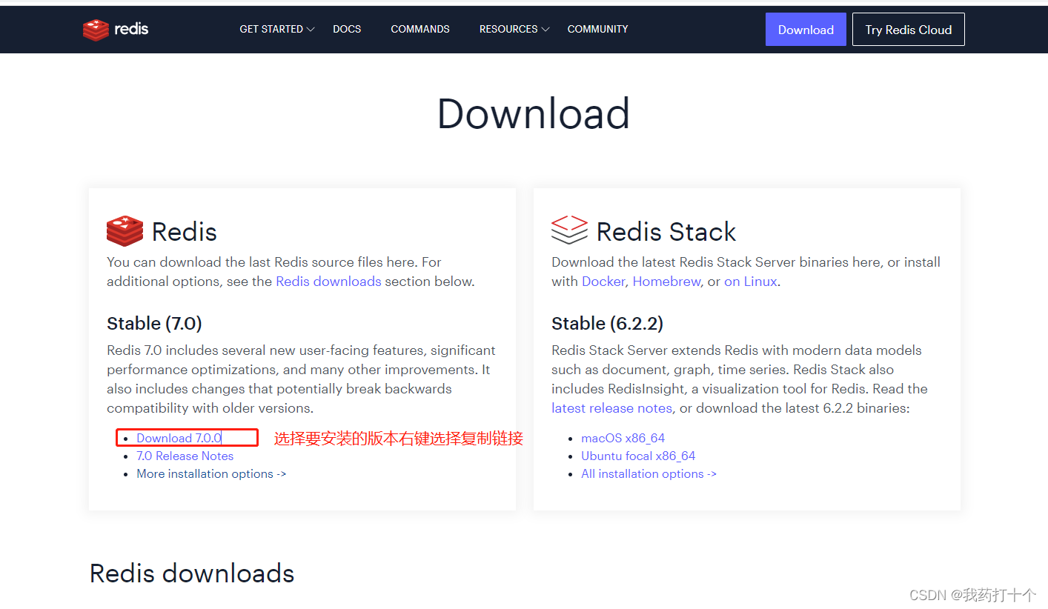Open the Redis downloads link
The width and height of the screenshot is (1048, 609).
pyautogui.click(x=328, y=282)
